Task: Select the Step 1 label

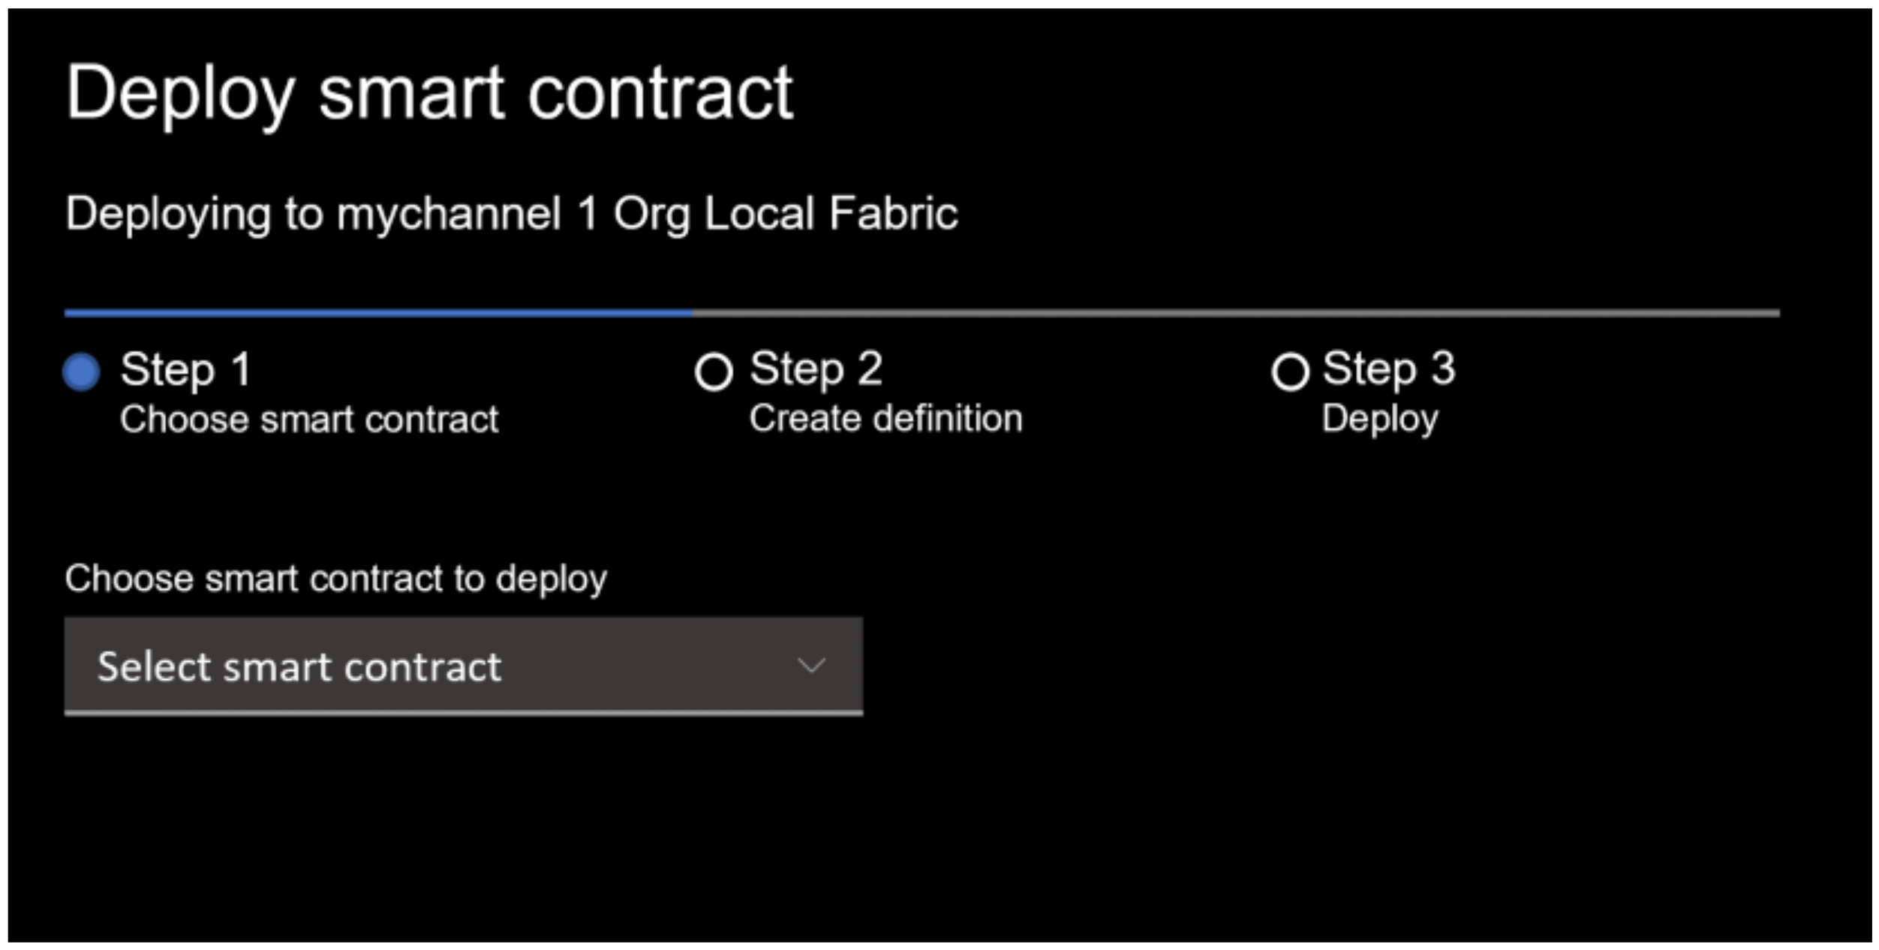Action: point(185,369)
